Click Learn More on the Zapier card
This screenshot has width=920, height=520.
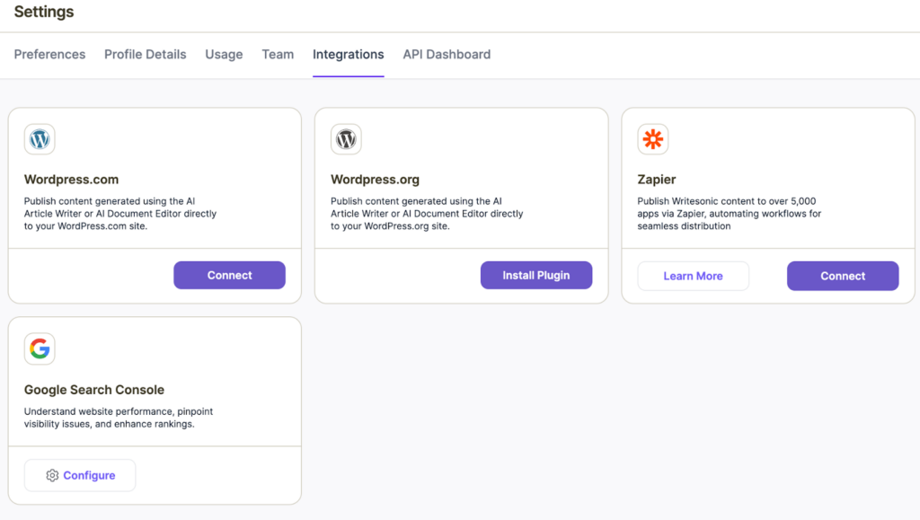pyautogui.click(x=694, y=276)
